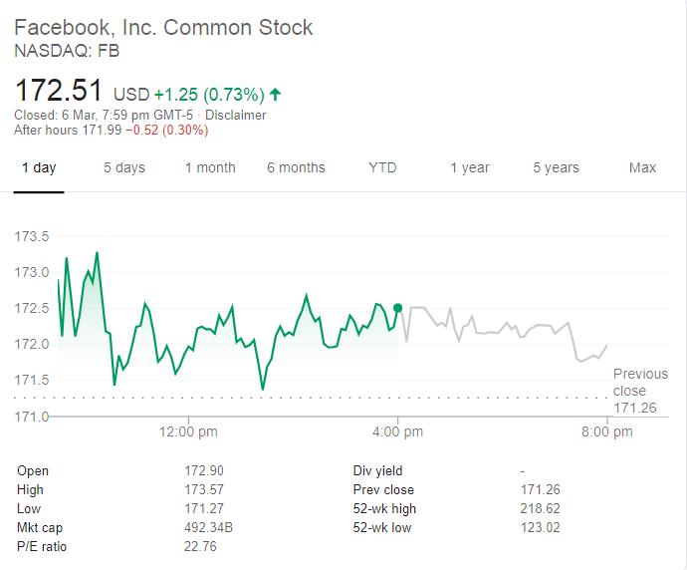Show the 6 months chart tab
The height and width of the screenshot is (570, 687).
[296, 167]
